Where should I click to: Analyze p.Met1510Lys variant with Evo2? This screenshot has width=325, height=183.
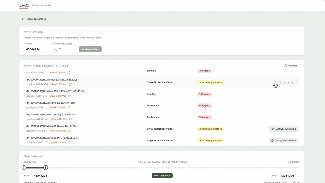click(283, 129)
